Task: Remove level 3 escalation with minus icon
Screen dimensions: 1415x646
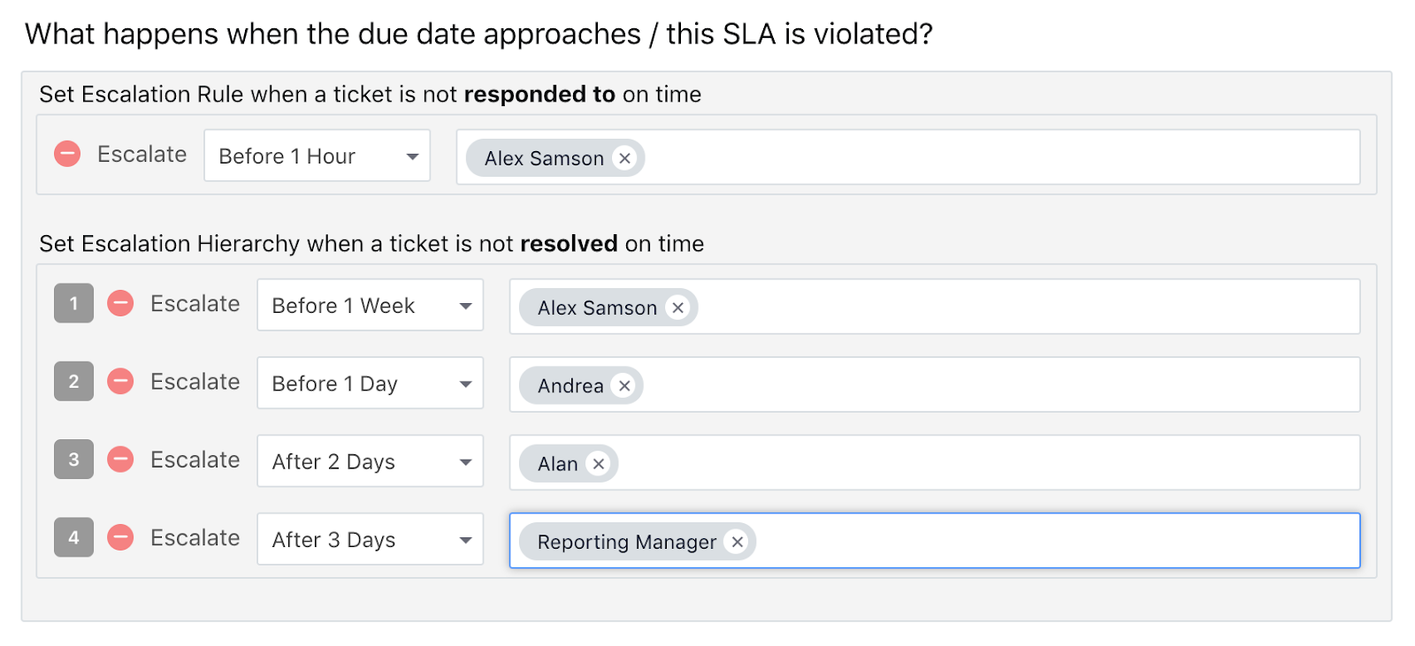Action: (120, 460)
